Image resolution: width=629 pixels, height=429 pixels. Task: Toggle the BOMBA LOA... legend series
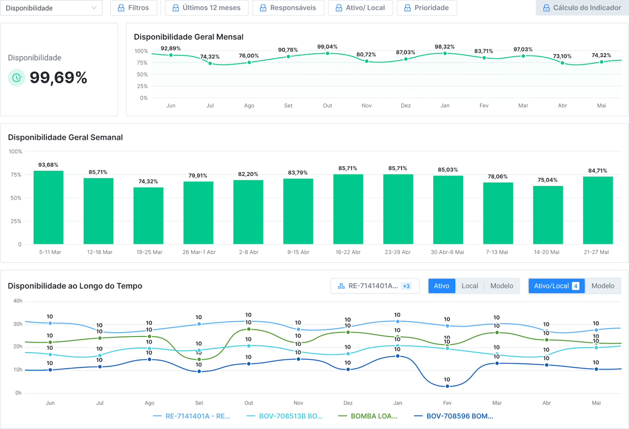coord(368,416)
